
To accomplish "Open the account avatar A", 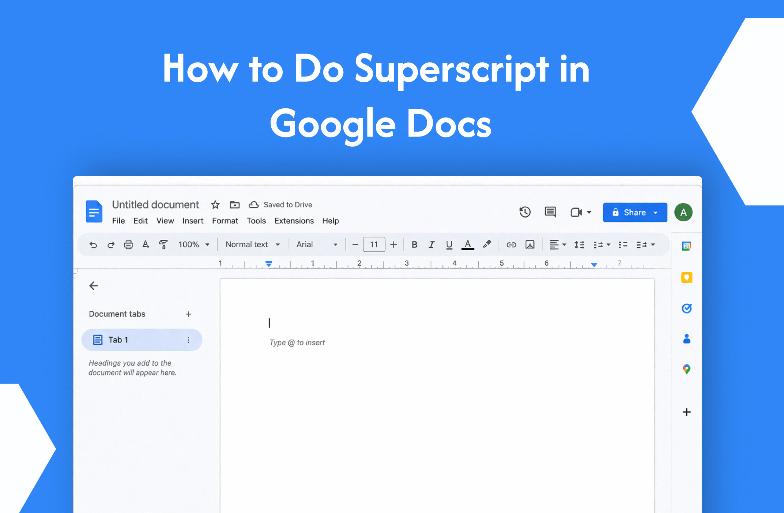I will pyautogui.click(x=683, y=212).
